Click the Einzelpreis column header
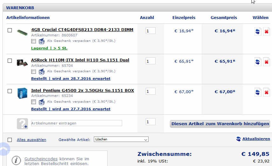 [x=184, y=18]
